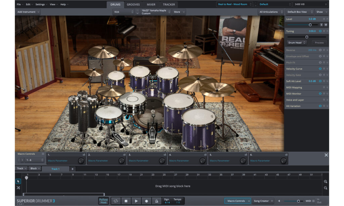Open the Macro Controls panel menu
The width and height of the screenshot is (344, 206).
[43, 154]
